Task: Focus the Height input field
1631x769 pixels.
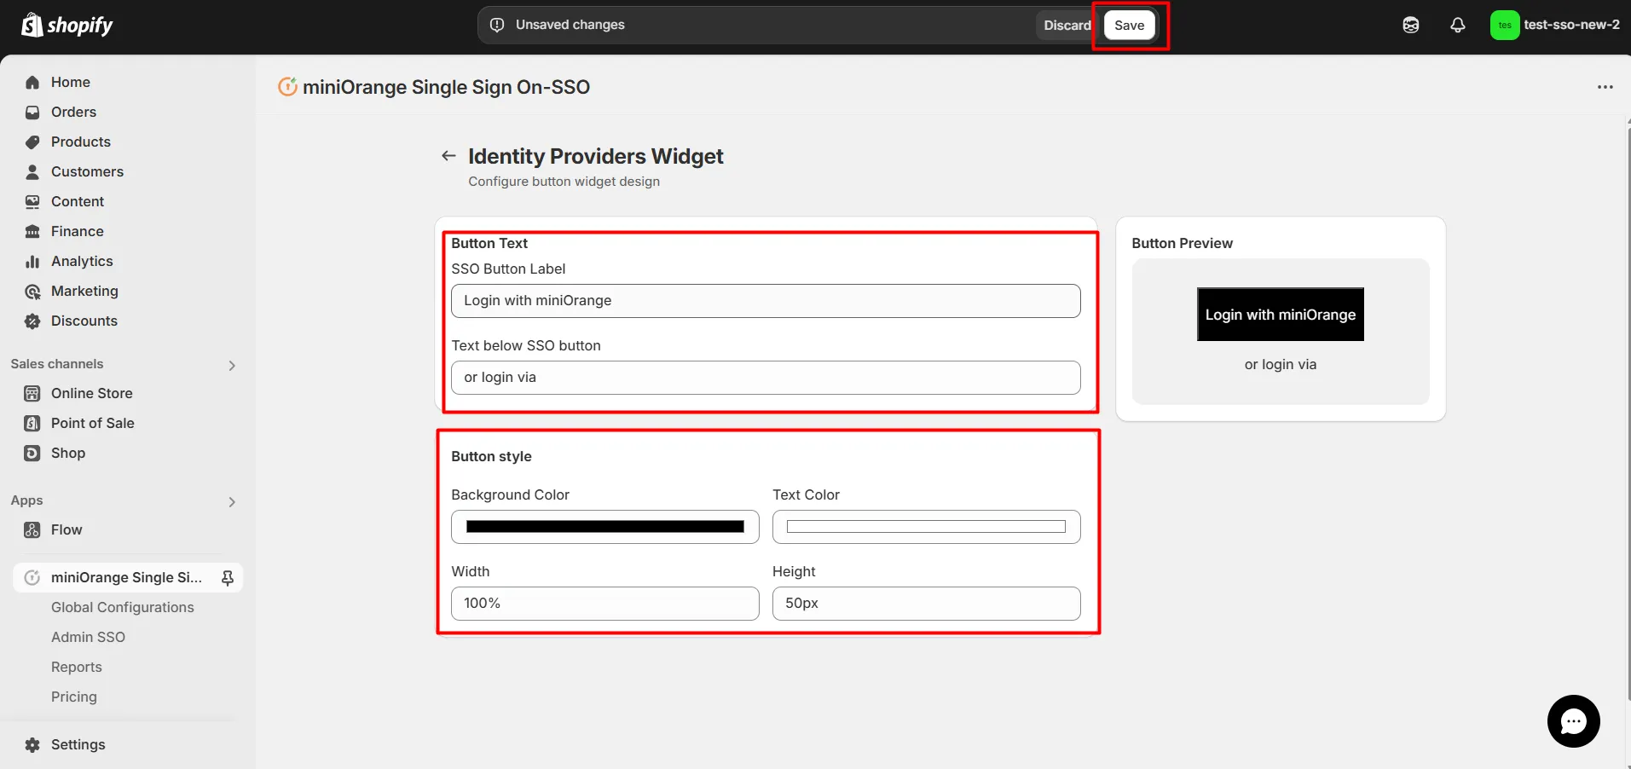Action: (927, 604)
